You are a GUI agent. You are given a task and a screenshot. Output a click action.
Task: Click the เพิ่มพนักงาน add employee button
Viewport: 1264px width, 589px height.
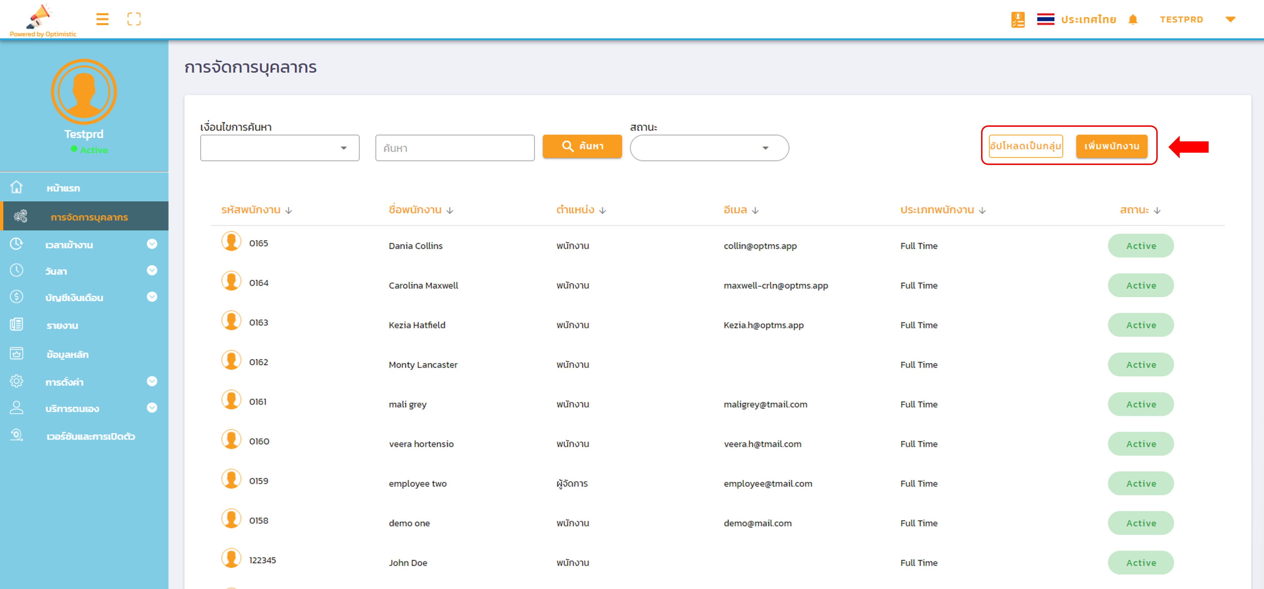1111,146
